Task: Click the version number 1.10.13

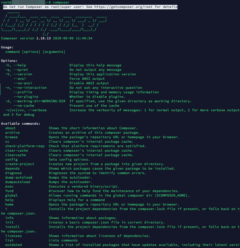Action: click(44, 38)
